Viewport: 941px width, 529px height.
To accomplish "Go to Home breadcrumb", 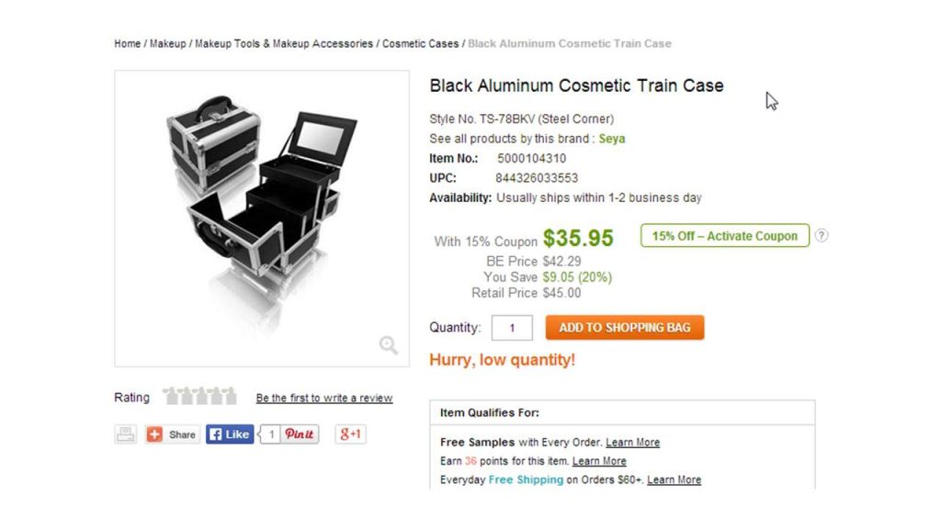I will click(x=127, y=44).
